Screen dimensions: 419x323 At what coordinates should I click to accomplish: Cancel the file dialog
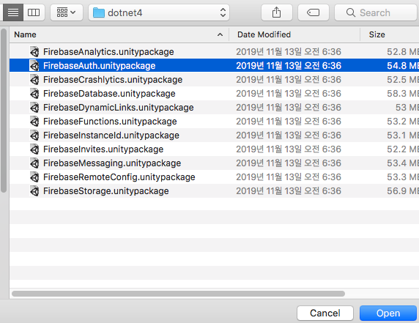(325, 313)
